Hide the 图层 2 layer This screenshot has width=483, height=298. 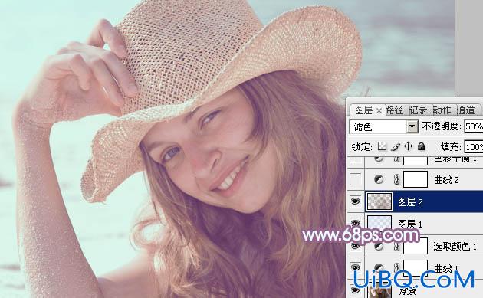point(356,201)
